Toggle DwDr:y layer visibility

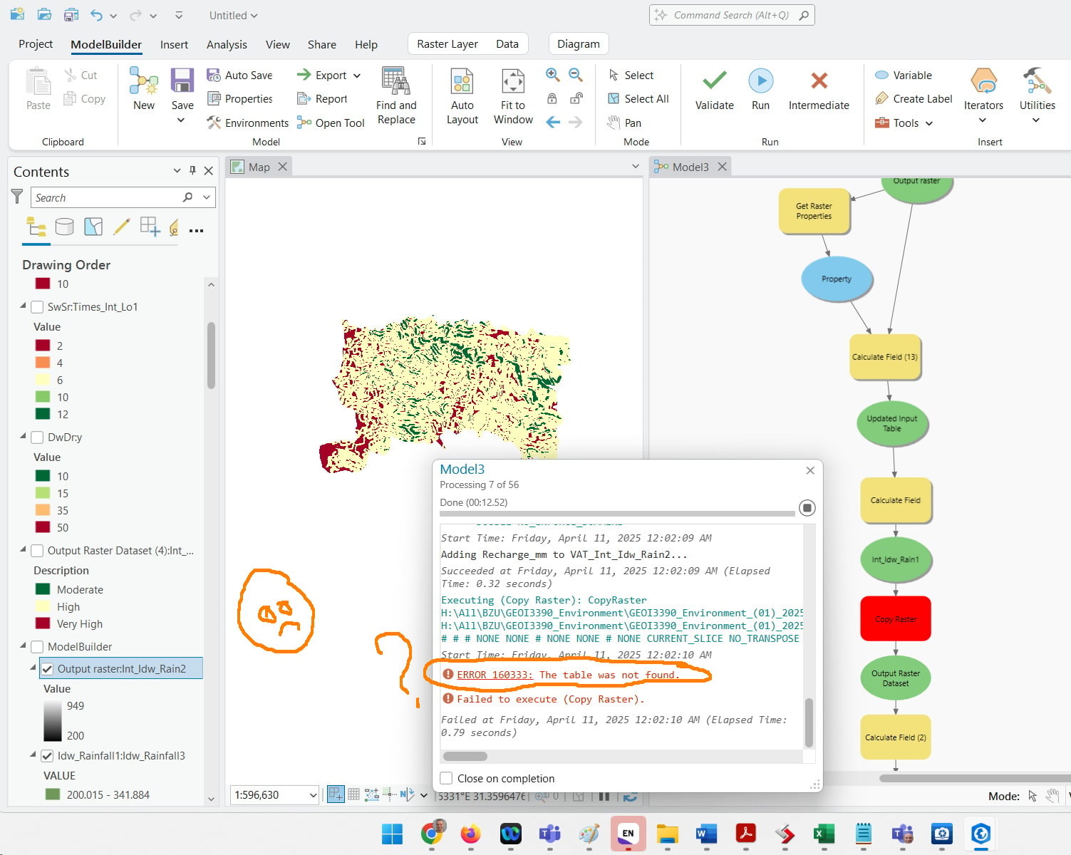[x=37, y=437]
